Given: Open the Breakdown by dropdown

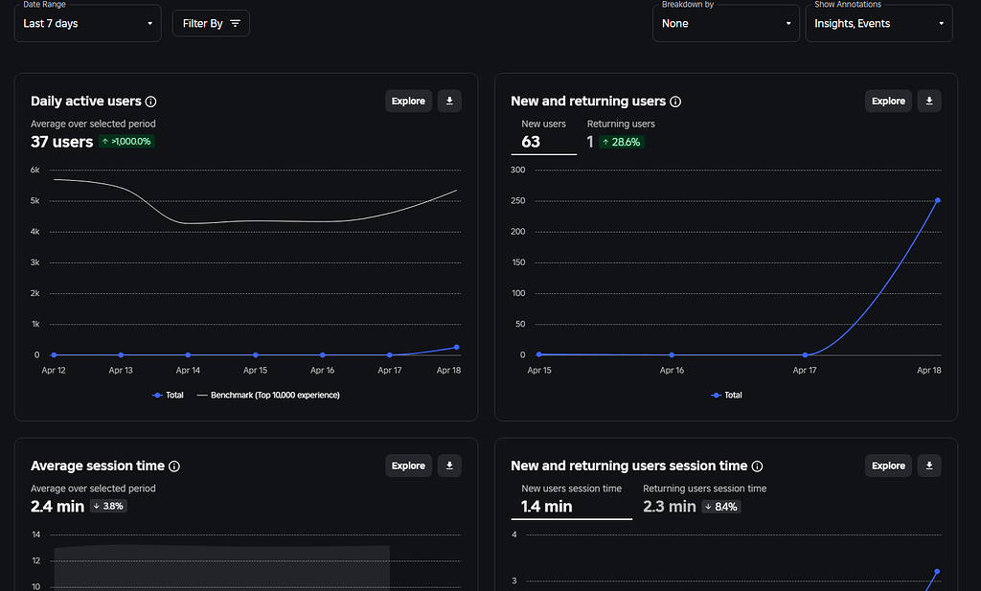Looking at the screenshot, I should (x=725, y=23).
